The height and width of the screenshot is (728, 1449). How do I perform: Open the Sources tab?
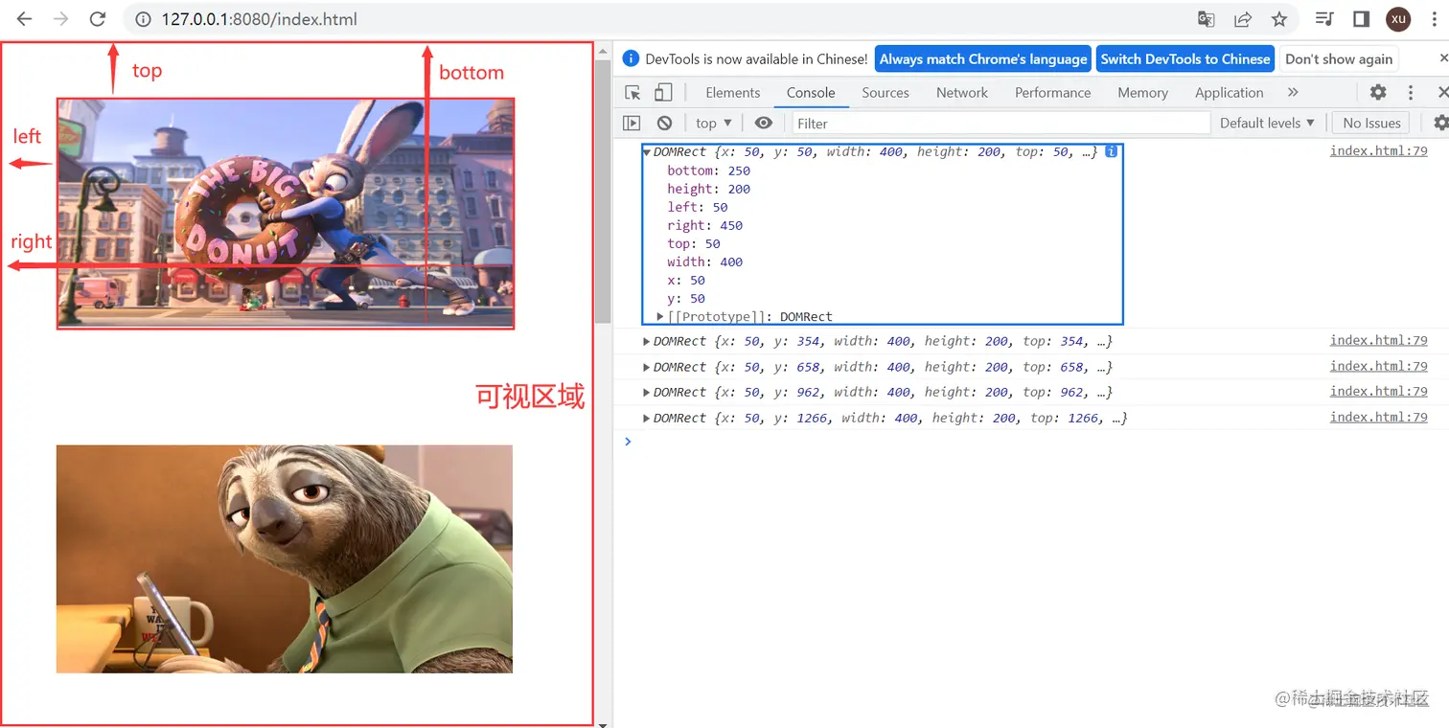(885, 93)
